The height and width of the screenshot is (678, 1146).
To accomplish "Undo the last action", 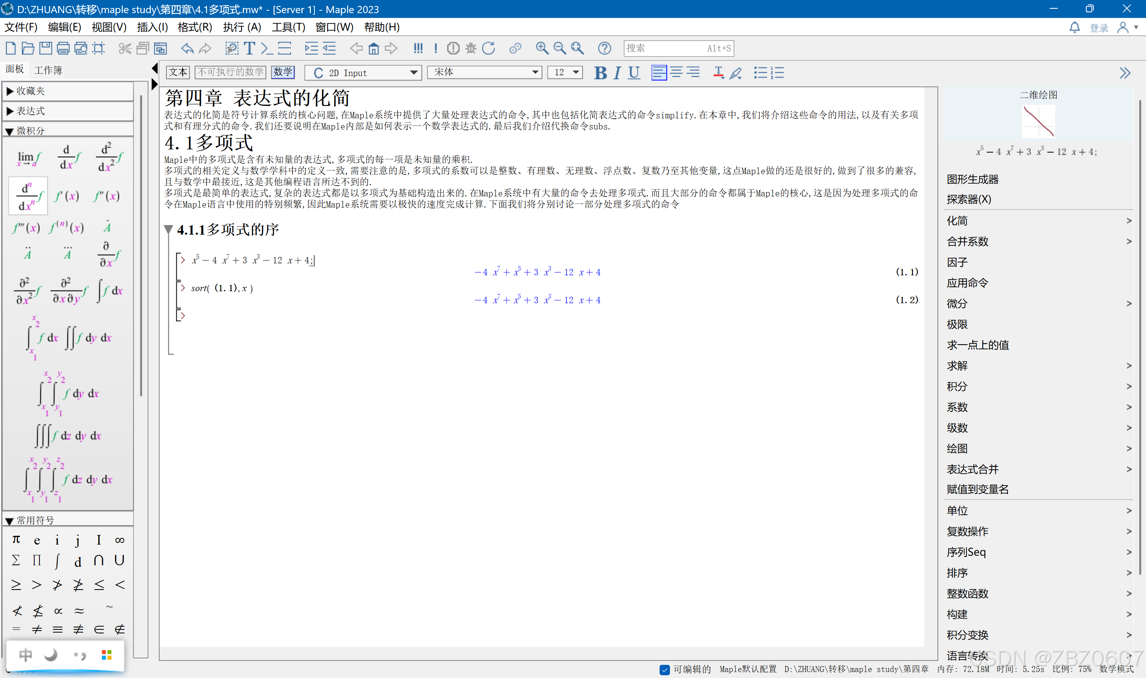I will (187, 48).
